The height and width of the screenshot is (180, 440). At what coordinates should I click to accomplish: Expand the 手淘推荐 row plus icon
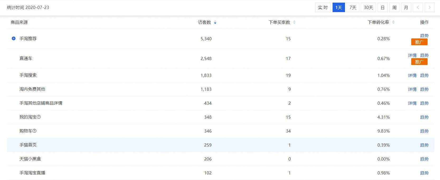tap(14, 38)
